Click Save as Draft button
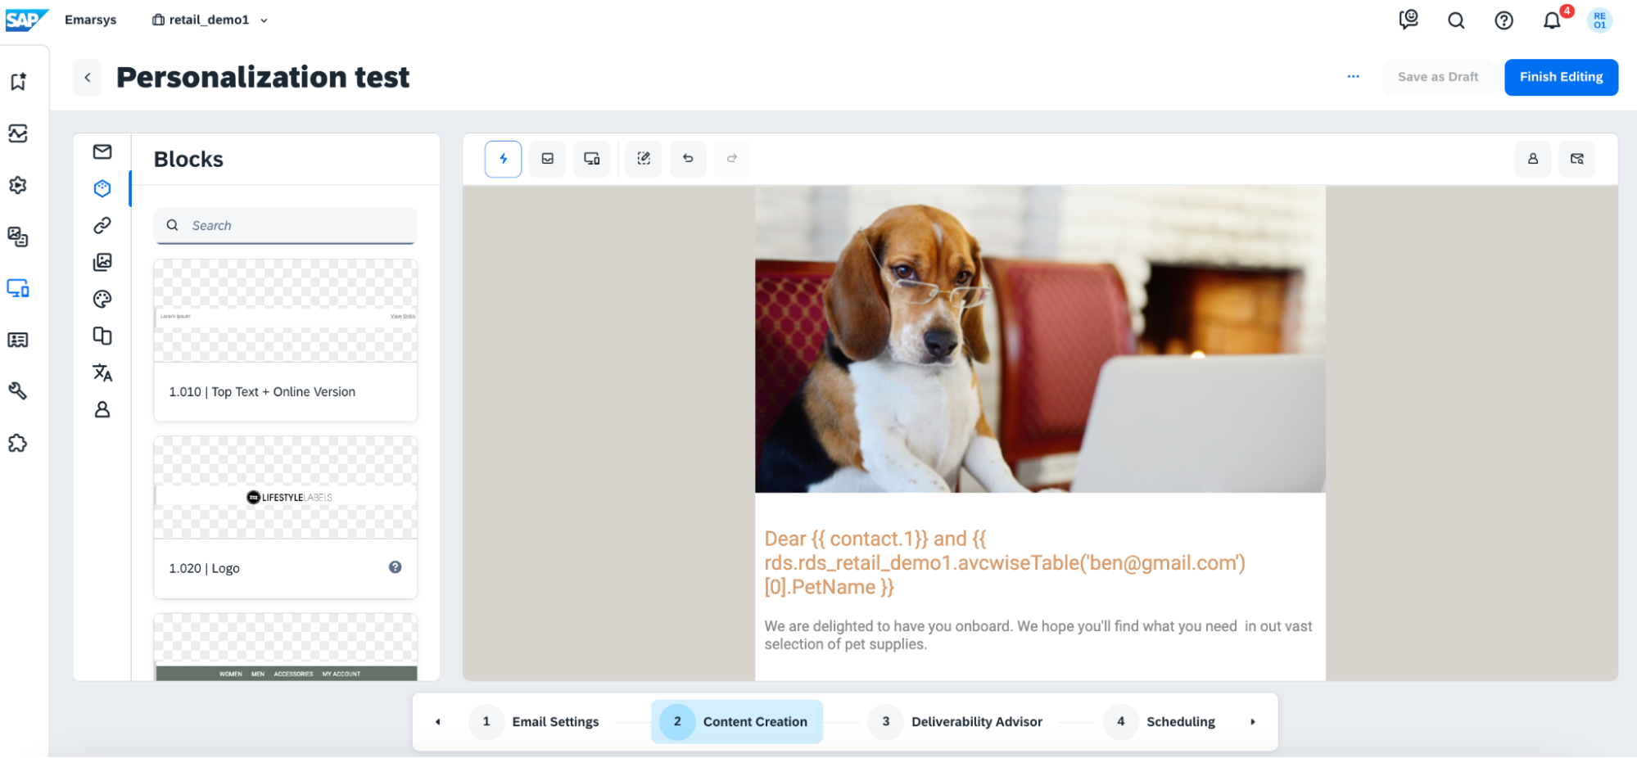 [x=1437, y=77]
